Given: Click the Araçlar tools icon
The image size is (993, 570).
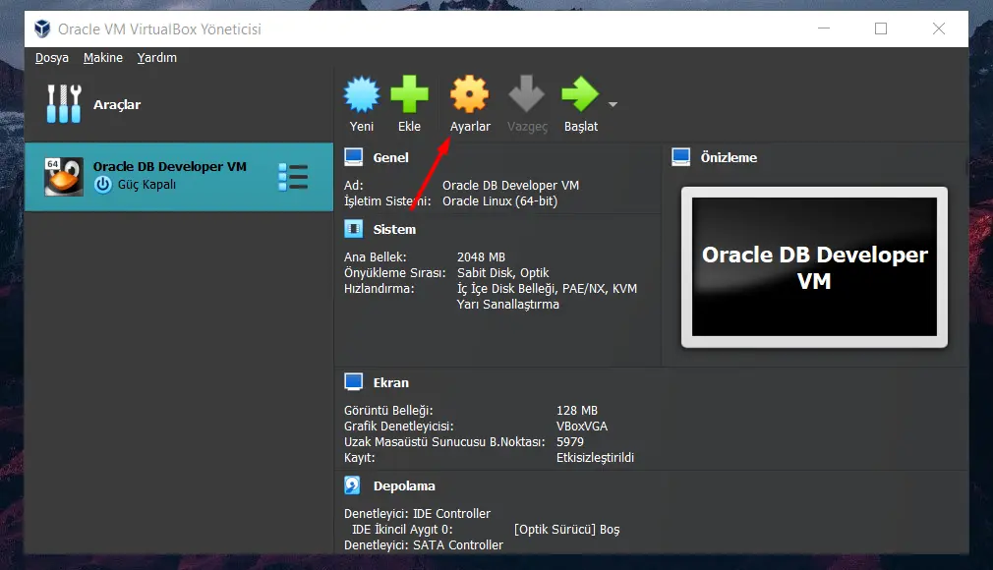Looking at the screenshot, I should (63, 104).
